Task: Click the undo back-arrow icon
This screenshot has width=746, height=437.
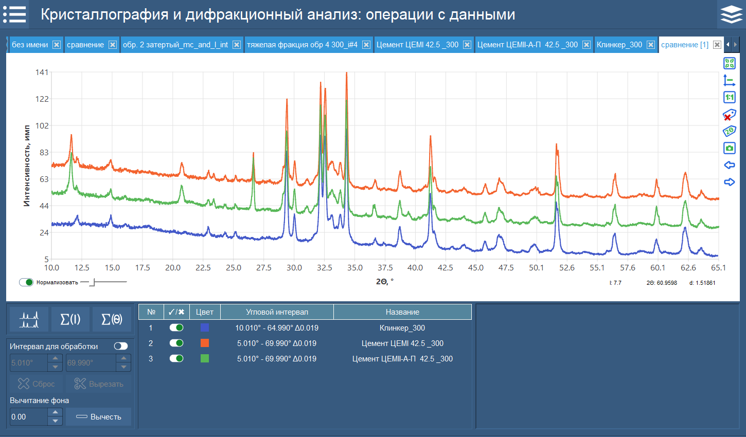Action: tap(730, 165)
